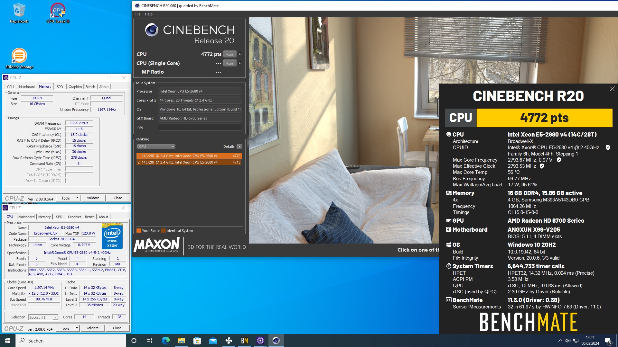Toggle the CPU test checkbox

pos(240,54)
